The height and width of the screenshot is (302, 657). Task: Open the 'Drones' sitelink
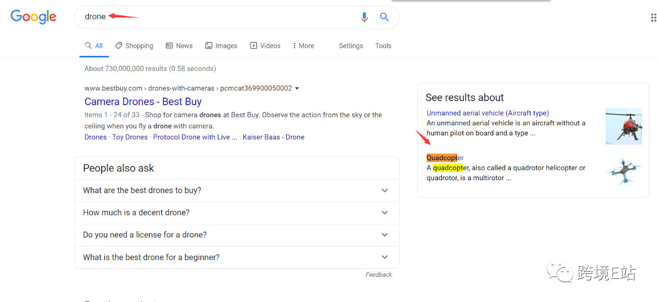tap(95, 137)
